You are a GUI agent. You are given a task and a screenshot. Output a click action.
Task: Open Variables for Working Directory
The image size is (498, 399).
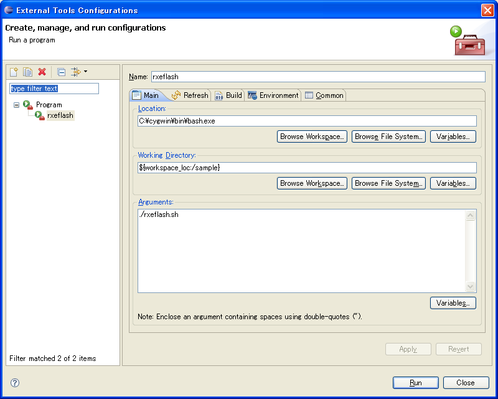(x=453, y=183)
